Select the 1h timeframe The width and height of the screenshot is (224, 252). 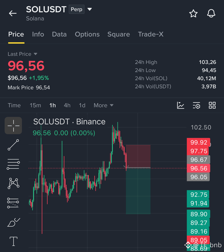(52, 105)
